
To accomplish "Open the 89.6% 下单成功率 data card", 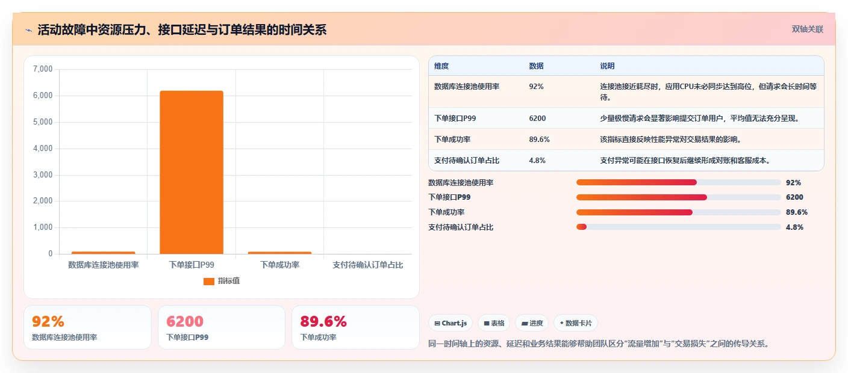I will [355, 327].
